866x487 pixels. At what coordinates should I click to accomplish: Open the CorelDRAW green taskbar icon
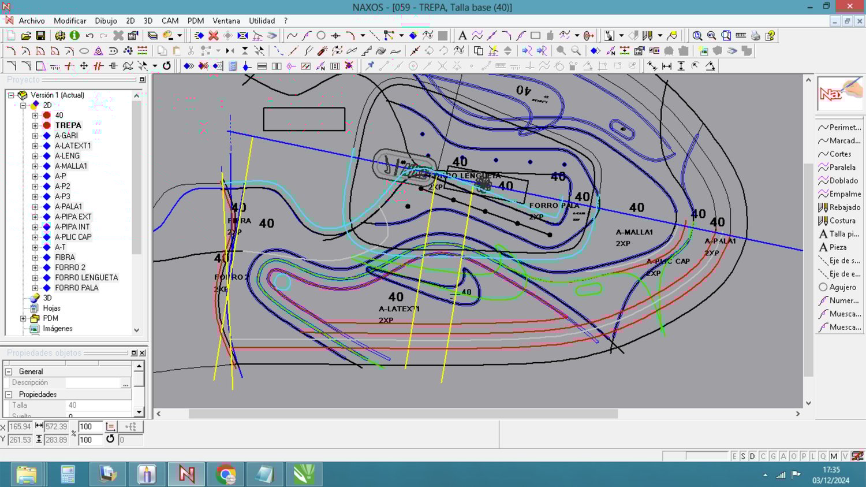coord(304,474)
